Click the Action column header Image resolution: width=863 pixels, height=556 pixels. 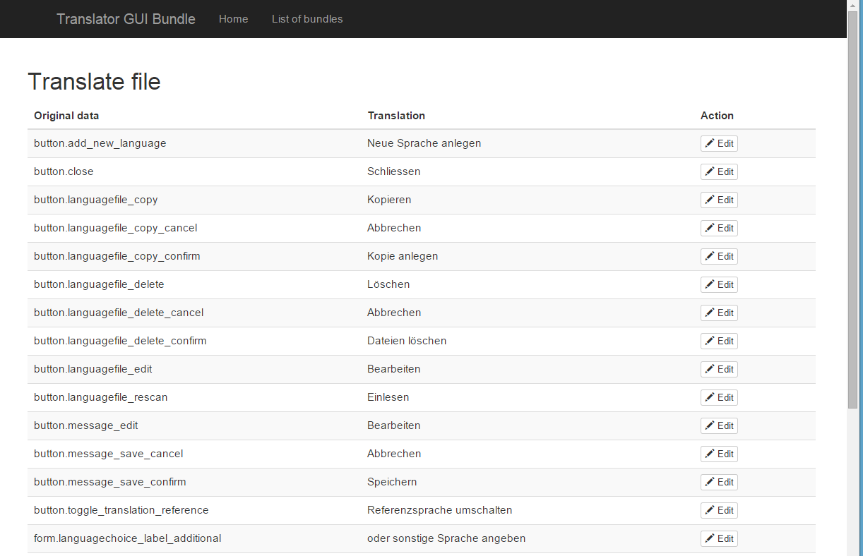pyautogui.click(x=717, y=116)
